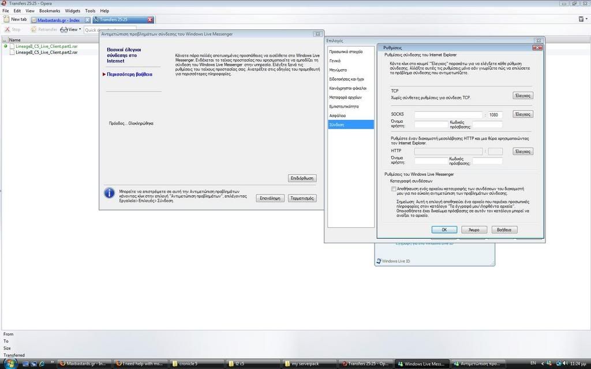
Task: Click the blue info icon in troubleshooter
Action: (x=109, y=193)
